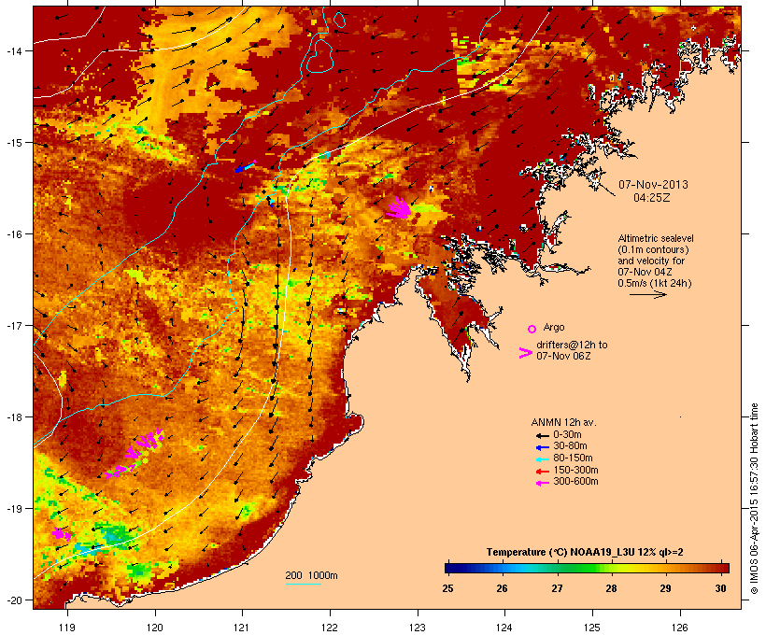Screen dimensions: 766x635
Task: Click the 'drifters@12h to' legend text
Action: 572,345
